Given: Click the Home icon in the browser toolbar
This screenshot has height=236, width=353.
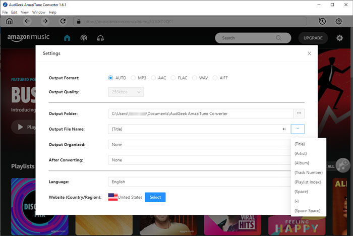Looking at the screenshot, I should pyautogui.click(x=9, y=21).
